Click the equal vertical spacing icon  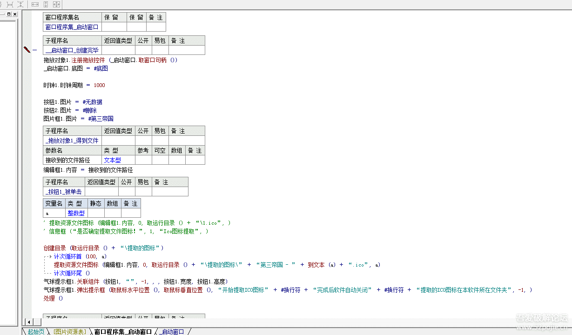click(x=20, y=4)
